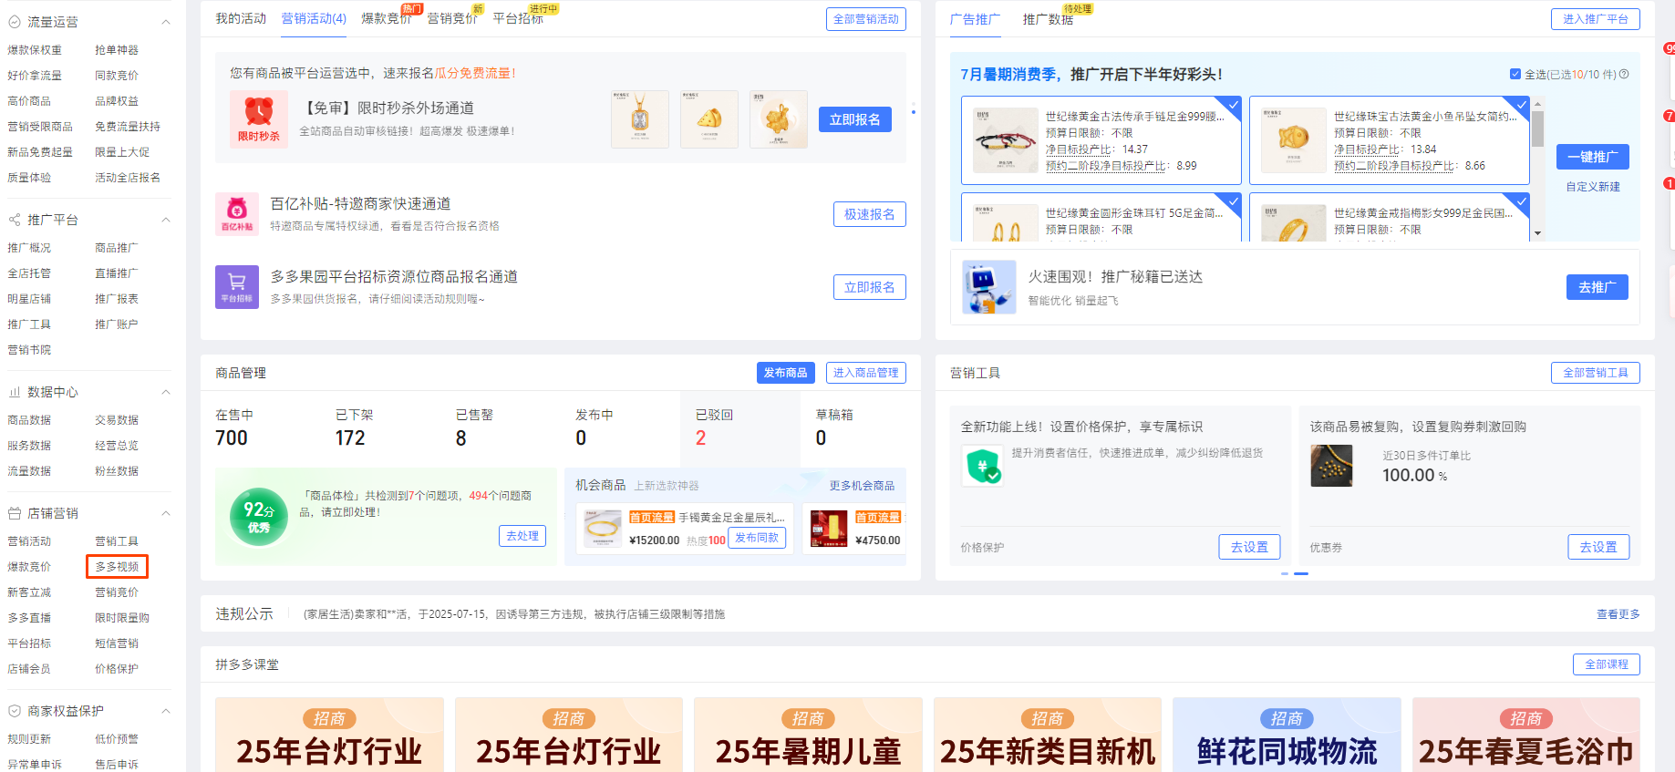Click the purple 平台招标 shopping cart icon
1675x772 pixels.
click(237, 286)
